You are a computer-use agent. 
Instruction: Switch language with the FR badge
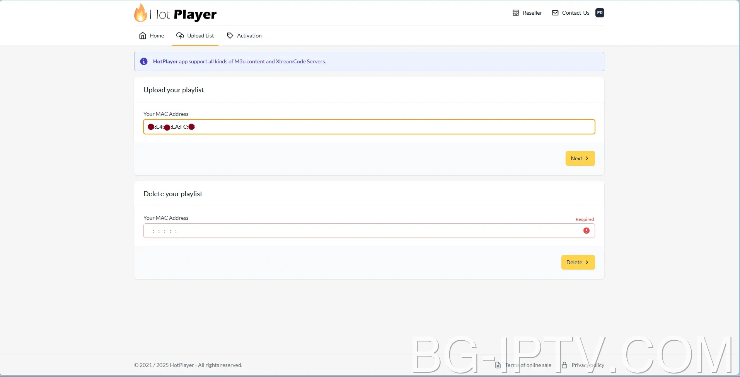[600, 13]
